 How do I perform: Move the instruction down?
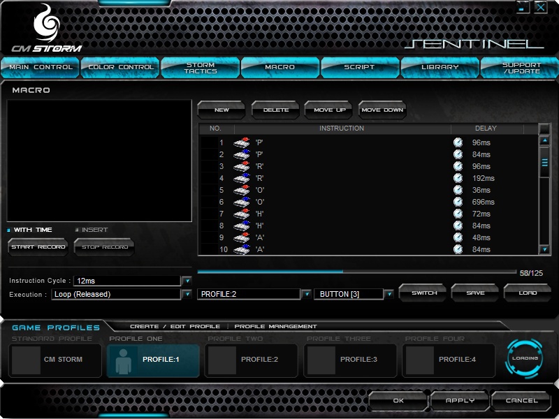(382, 110)
